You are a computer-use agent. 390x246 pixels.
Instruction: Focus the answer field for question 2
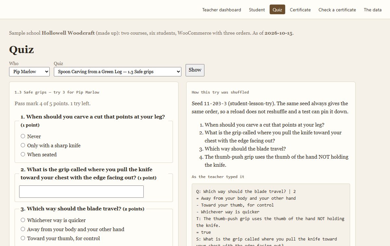click(x=81, y=192)
